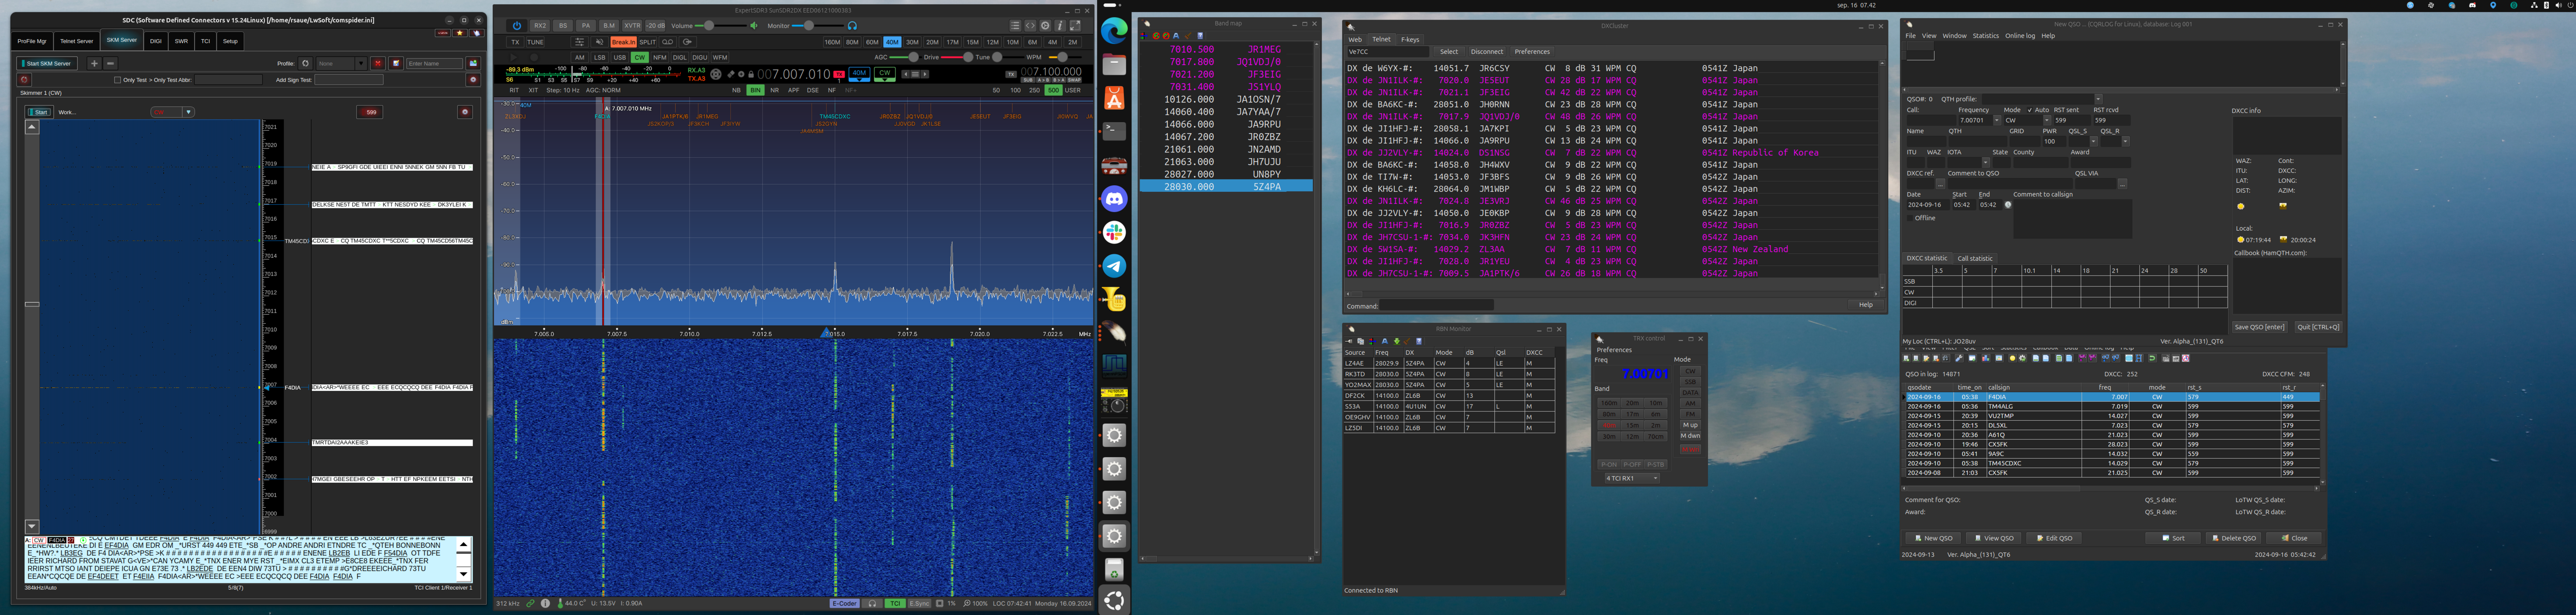This screenshot has width=2576, height=615.
Task: Toggle SPLIT mode
Action: click(x=647, y=42)
